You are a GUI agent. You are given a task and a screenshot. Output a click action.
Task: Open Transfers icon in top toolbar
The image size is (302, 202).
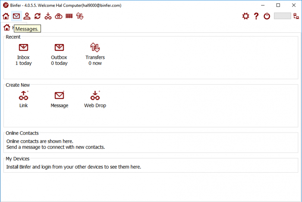point(80,16)
